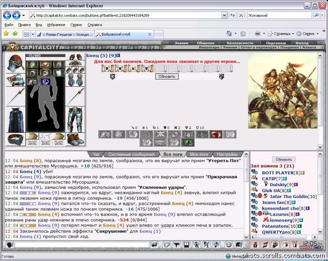Click Обновить above the player list
Image resolution: width=328 pixels, height=261 pixels.
click(x=284, y=159)
